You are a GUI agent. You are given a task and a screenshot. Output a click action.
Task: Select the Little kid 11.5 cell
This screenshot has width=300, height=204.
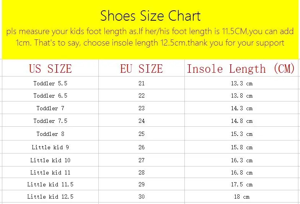point(51,184)
